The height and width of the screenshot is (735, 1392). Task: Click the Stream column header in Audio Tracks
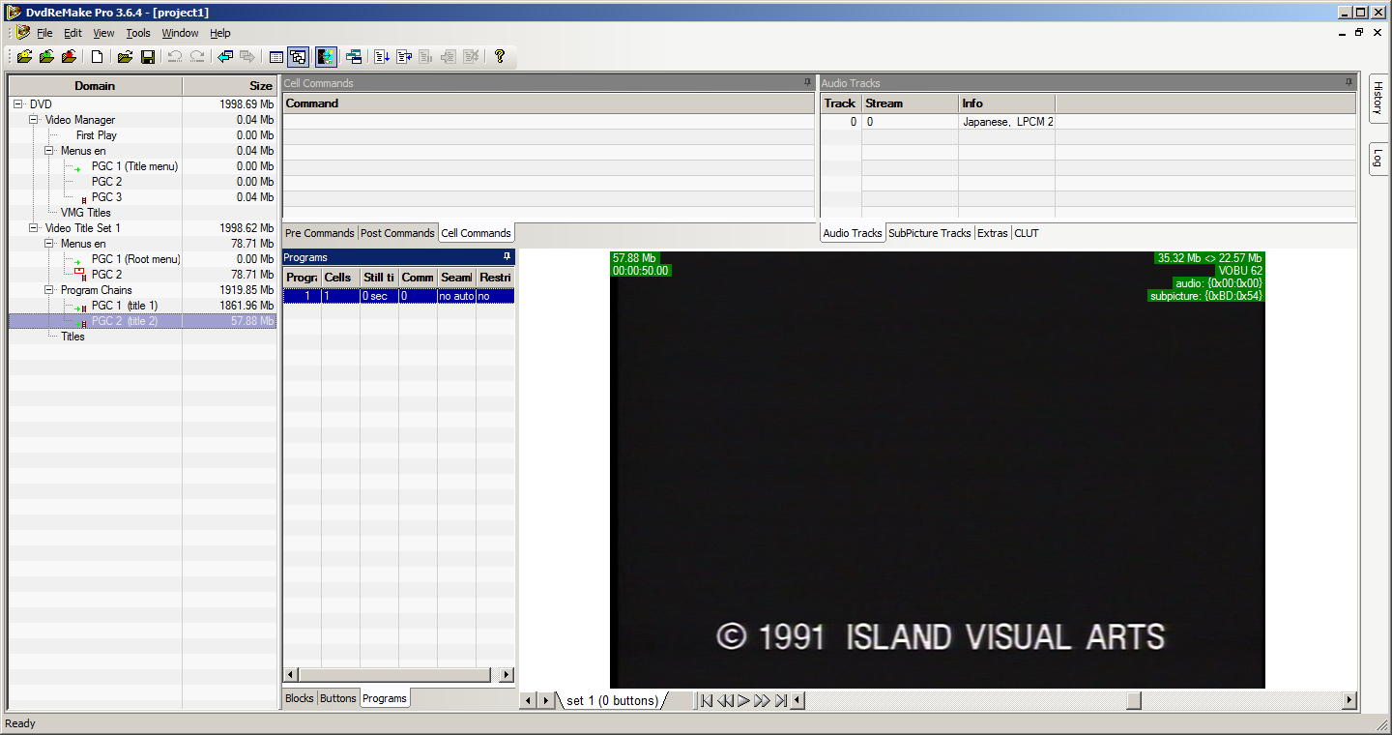click(x=910, y=103)
